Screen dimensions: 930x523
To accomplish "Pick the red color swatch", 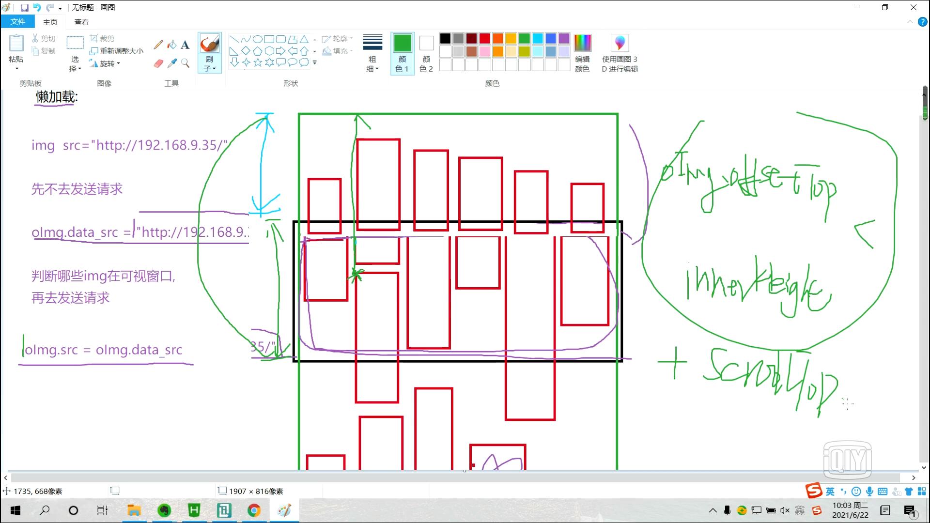I will (485, 38).
